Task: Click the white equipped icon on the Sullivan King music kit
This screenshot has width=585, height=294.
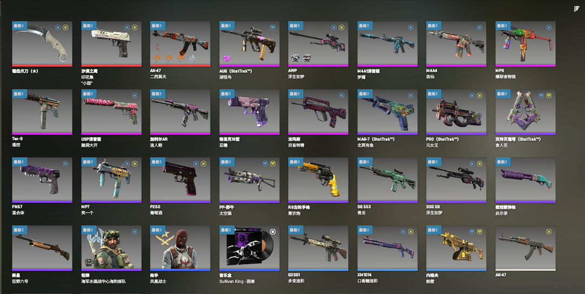Action: pyautogui.click(x=272, y=232)
